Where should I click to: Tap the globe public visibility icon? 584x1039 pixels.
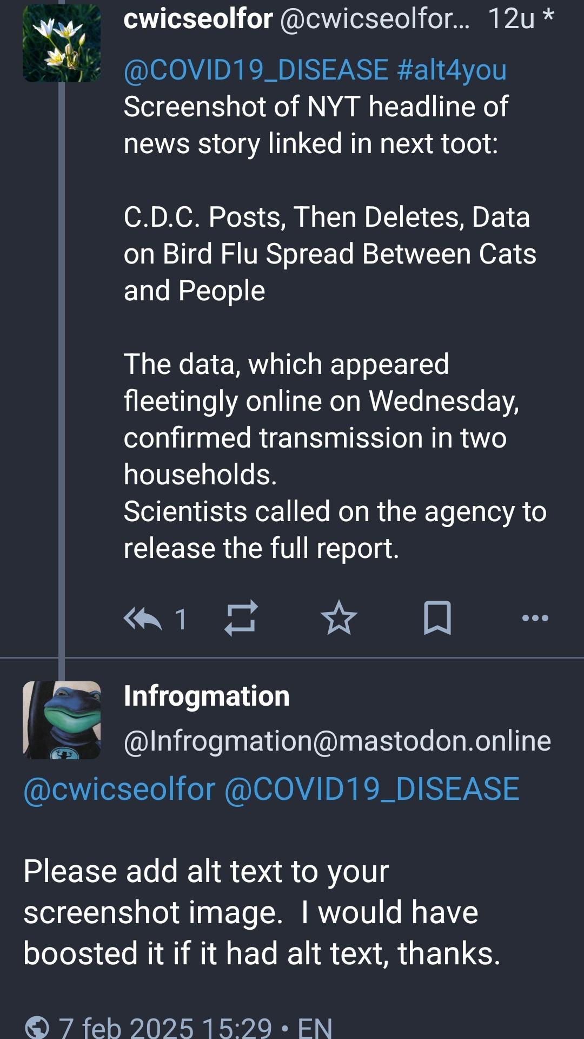click(x=37, y=1027)
